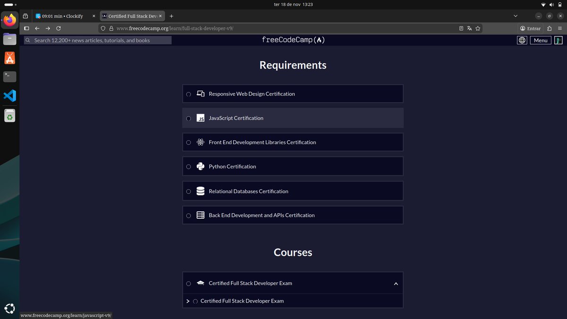Click the React icon on Front End Libraries row
This screenshot has height=319, width=567.
coord(200,142)
